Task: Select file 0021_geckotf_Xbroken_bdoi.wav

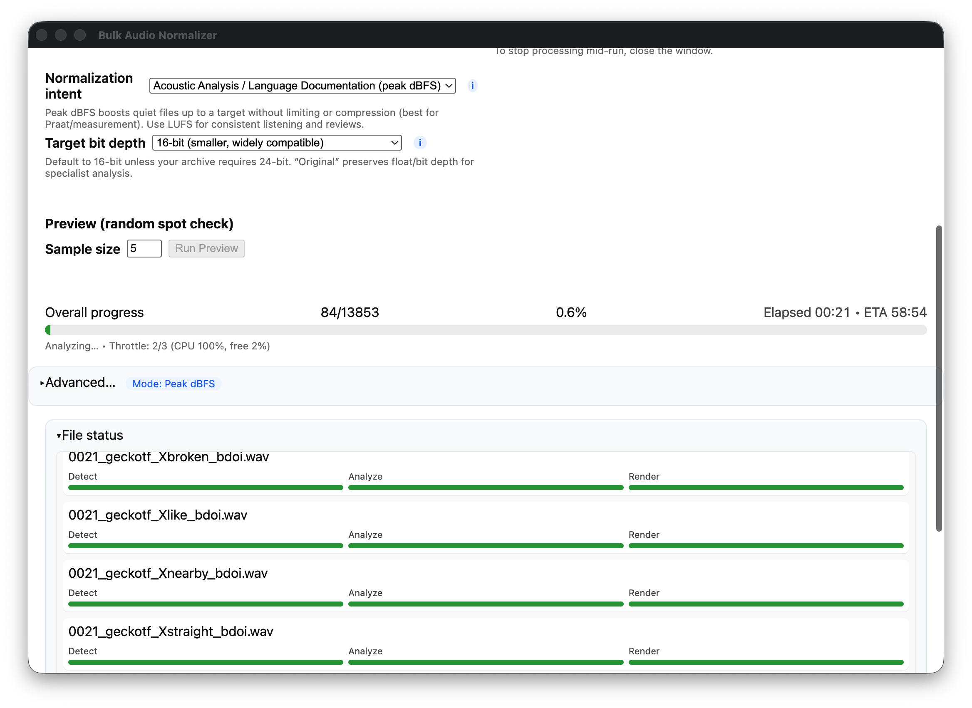Action: [169, 457]
